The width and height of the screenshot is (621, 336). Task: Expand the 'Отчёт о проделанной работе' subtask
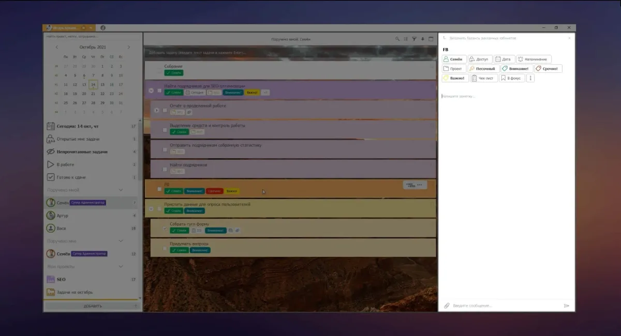click(x=156, y=110)
